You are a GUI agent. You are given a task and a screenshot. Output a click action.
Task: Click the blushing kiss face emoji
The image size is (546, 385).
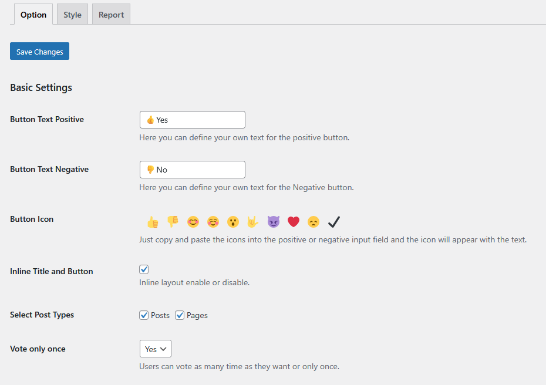point(213,222)
